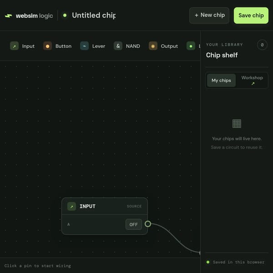This screenshot has height=273, width=273.
Task: Create a new chip with New chip button
Action: tap(209, 15)
